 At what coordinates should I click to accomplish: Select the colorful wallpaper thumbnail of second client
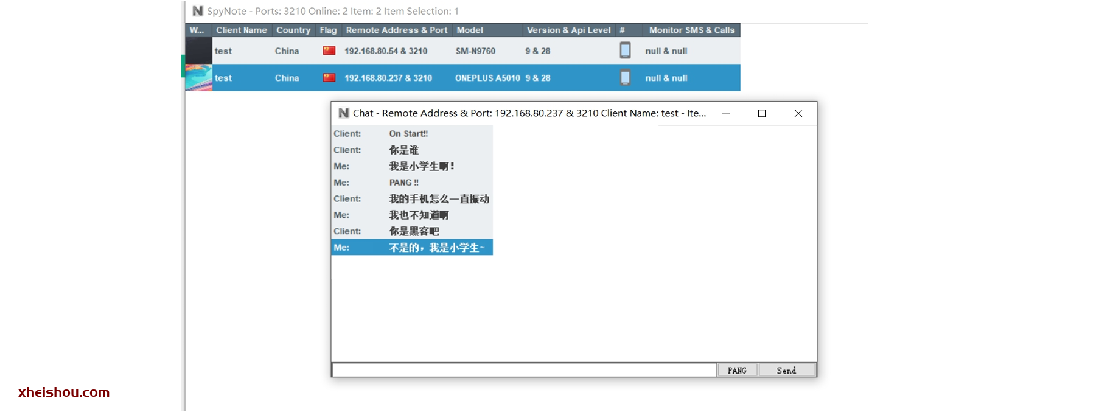click(x=199, y=78)
